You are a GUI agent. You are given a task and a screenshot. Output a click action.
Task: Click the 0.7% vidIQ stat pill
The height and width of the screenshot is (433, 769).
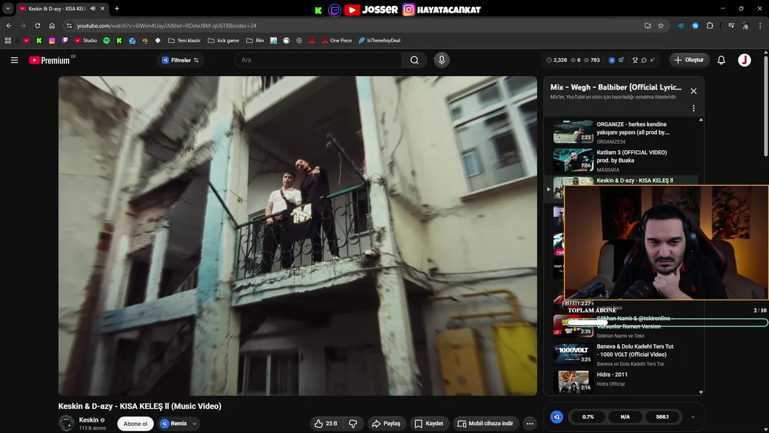[588, 417]
